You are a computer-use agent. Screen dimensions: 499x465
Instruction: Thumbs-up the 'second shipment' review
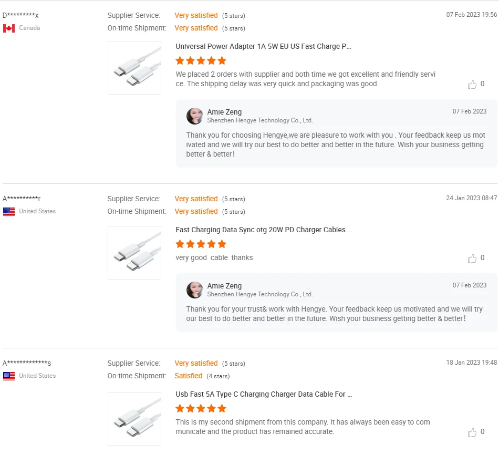coord(472,432)
